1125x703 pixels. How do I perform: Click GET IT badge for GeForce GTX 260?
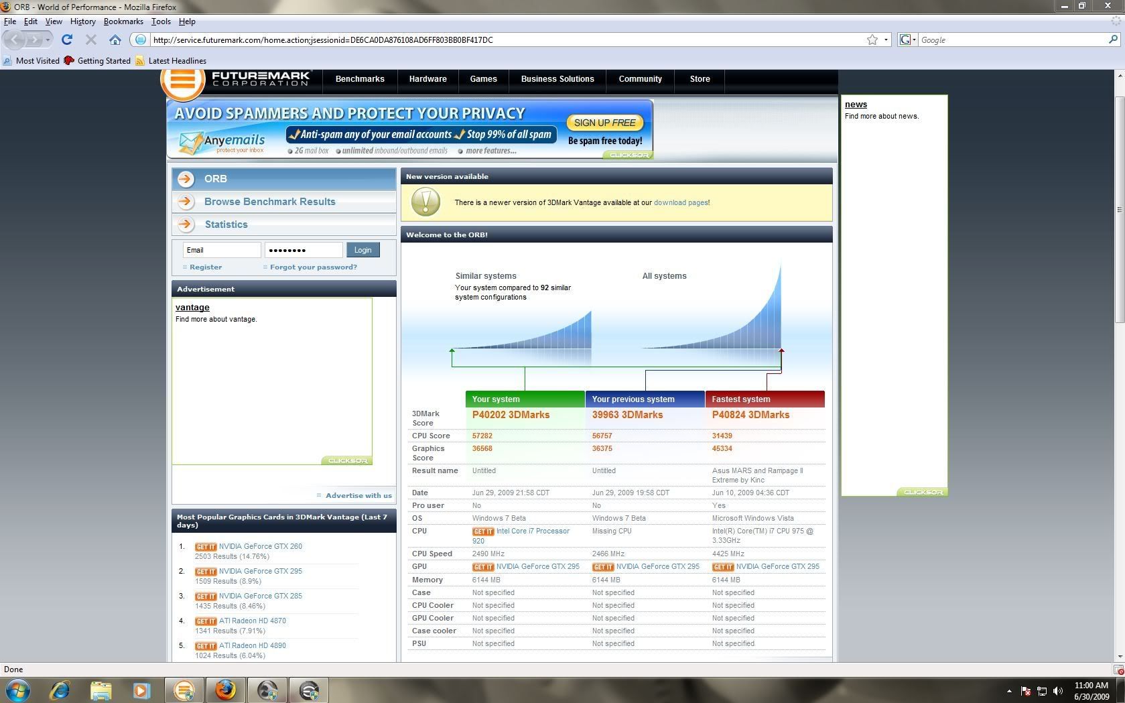pos(206,547)
